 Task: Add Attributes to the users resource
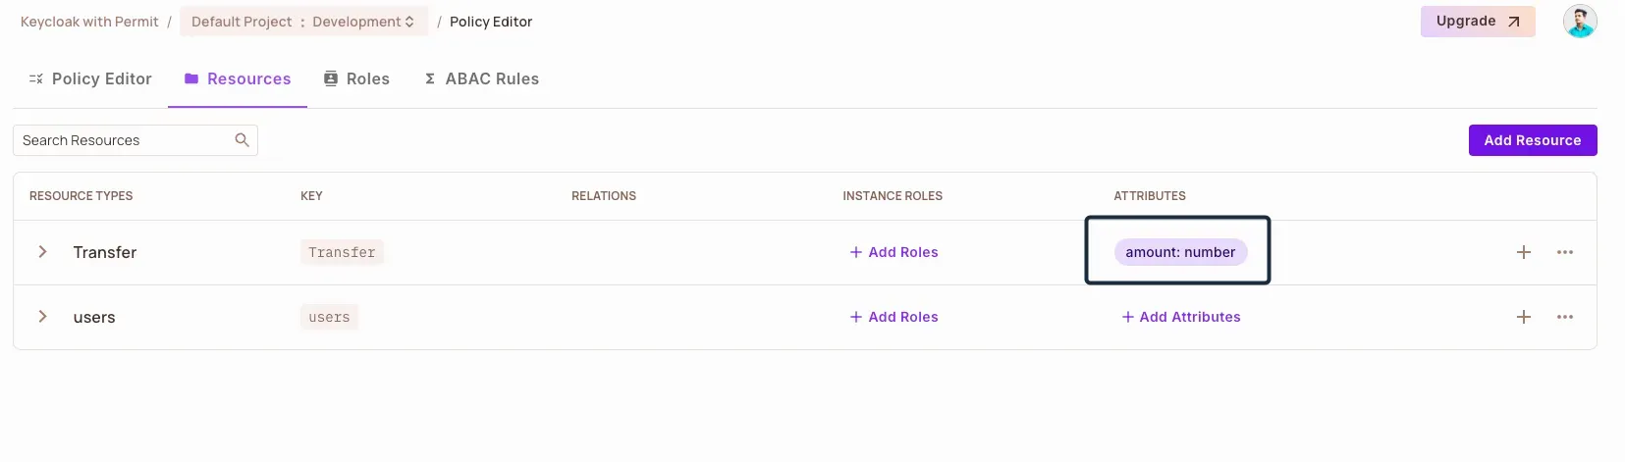click(1181, 317)
